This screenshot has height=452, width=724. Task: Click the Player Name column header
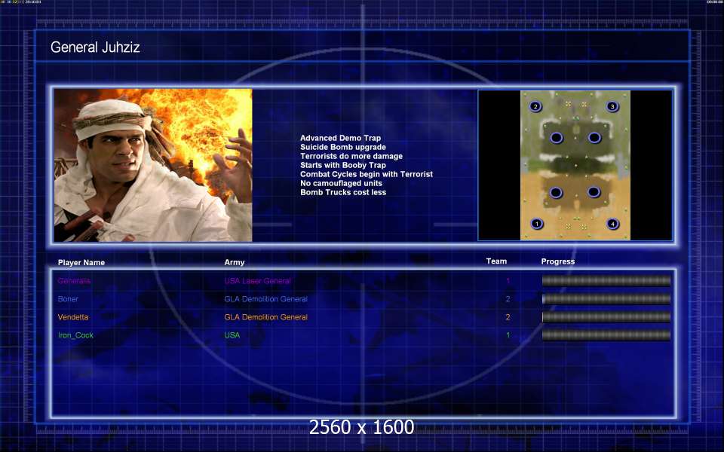[81, 262]
